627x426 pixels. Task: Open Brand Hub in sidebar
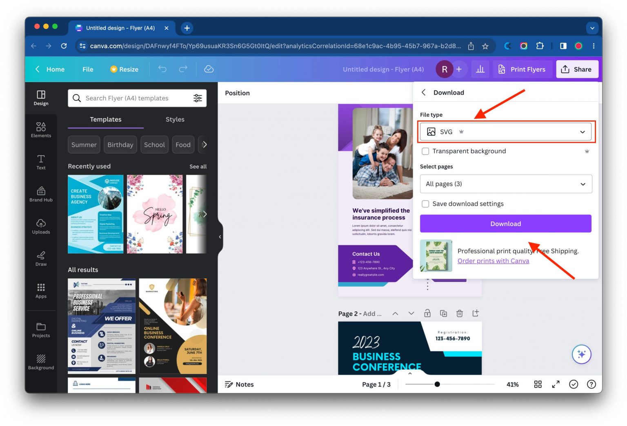(x=40, y=194)
